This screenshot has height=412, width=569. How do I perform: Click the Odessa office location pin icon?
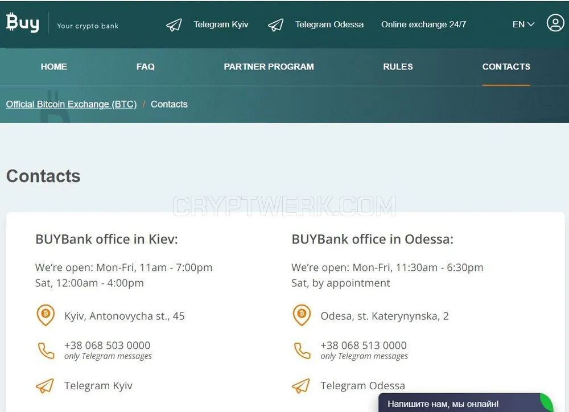302,315
